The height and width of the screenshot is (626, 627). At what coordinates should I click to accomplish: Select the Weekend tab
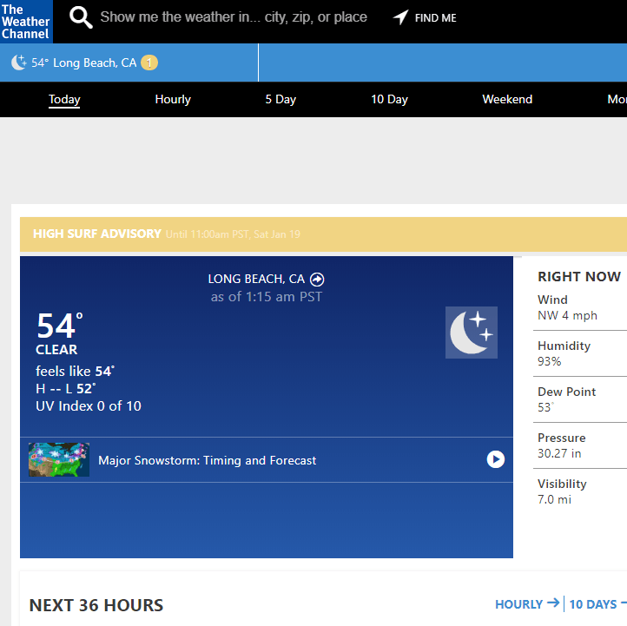tap(507, 99)
